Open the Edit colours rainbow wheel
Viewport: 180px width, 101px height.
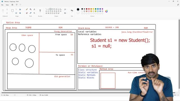107,11
